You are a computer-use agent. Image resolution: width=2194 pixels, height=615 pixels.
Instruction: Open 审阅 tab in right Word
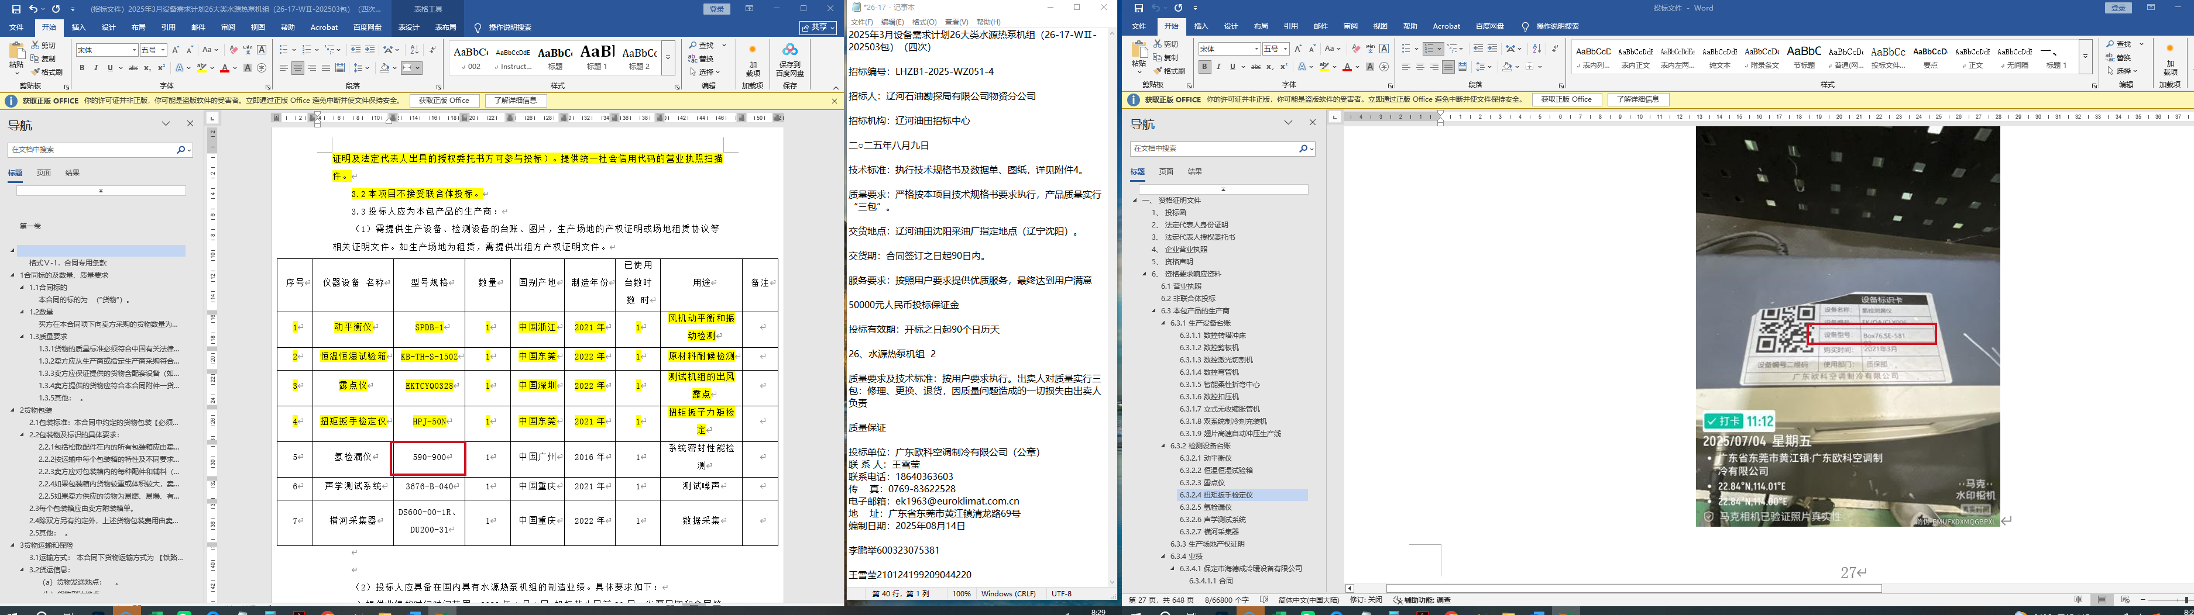(1350, 26)
